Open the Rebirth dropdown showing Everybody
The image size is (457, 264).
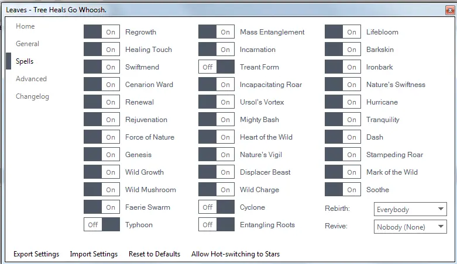(410, 209)
